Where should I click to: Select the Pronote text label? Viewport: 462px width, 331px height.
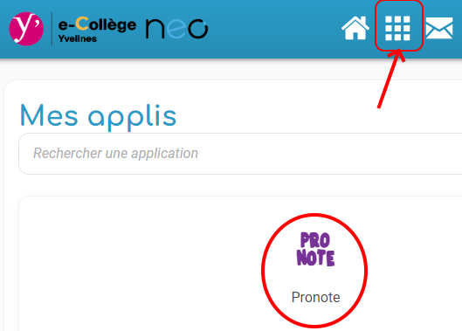click(315, 297)
